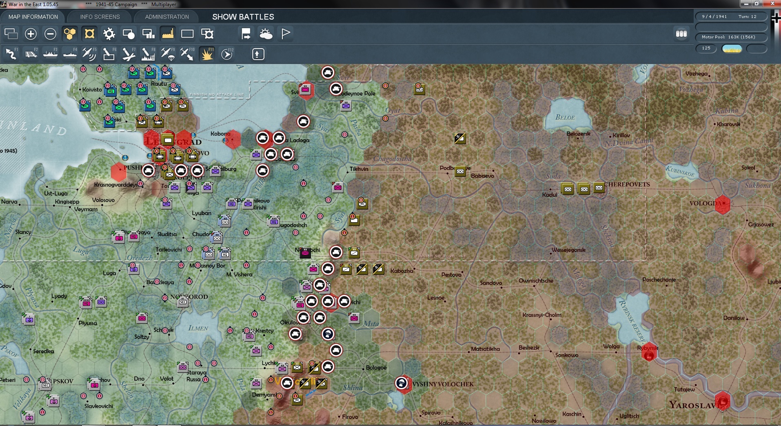781x426 pixels.
Task: Click the clear weather sky indicator
Action: click(732, 49)
